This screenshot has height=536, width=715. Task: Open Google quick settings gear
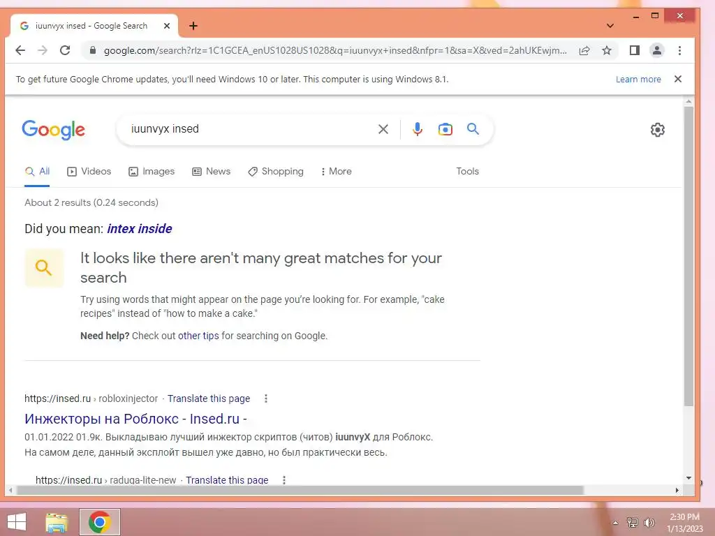click(657, 130)
